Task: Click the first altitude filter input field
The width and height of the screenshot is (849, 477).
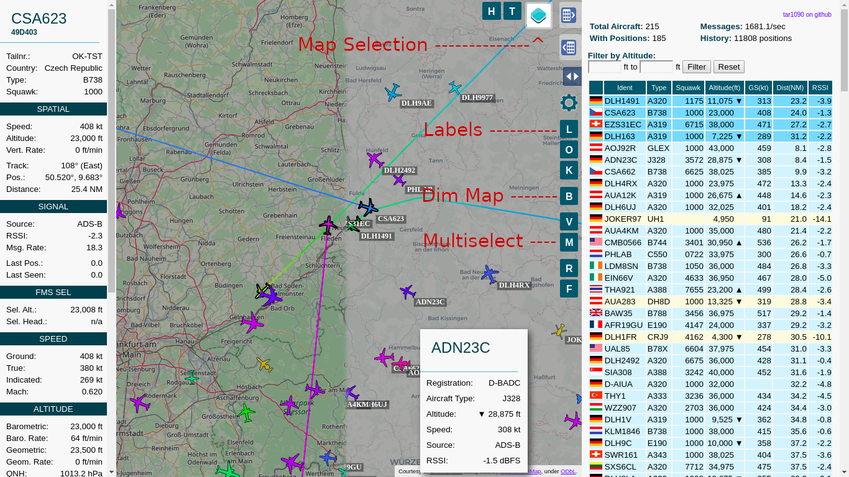Action: (603, 66)
